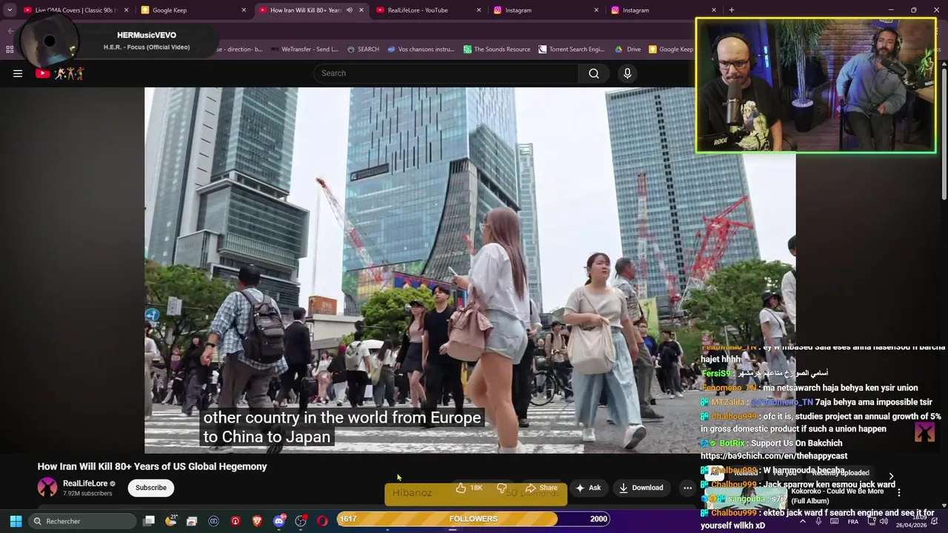Share the video
The height and width of the screenshot is (533, 948).
tap(541, 488)
